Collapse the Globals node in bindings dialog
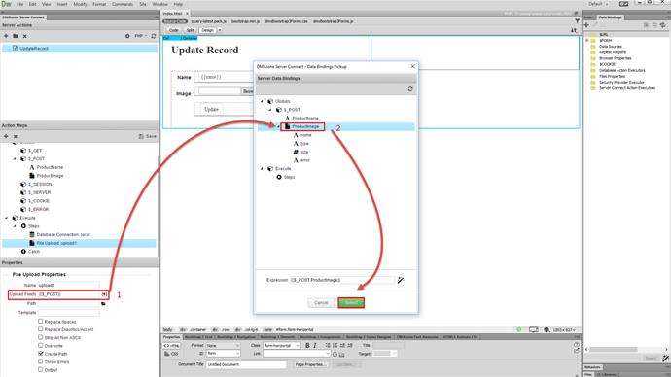Image resolution: width=671 pixels, height=377 pixels. [263, 101]
